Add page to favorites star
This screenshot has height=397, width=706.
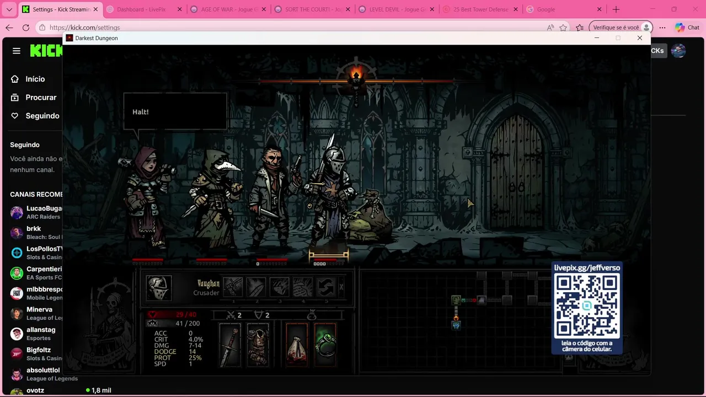click(x=563, y=28)
